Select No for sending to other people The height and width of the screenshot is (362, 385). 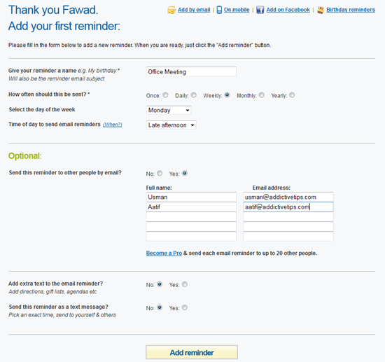click(x=160, y=174)
